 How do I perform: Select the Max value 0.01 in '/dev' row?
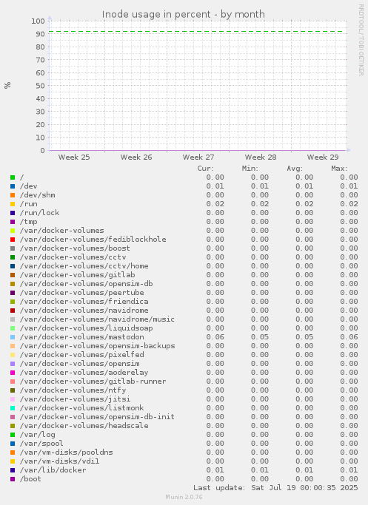point(349,186)
